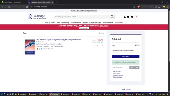This screenshot has width=170, height=96.
Task: Open the browser extensions puzzle icon
Action: [x=156, y=7]
